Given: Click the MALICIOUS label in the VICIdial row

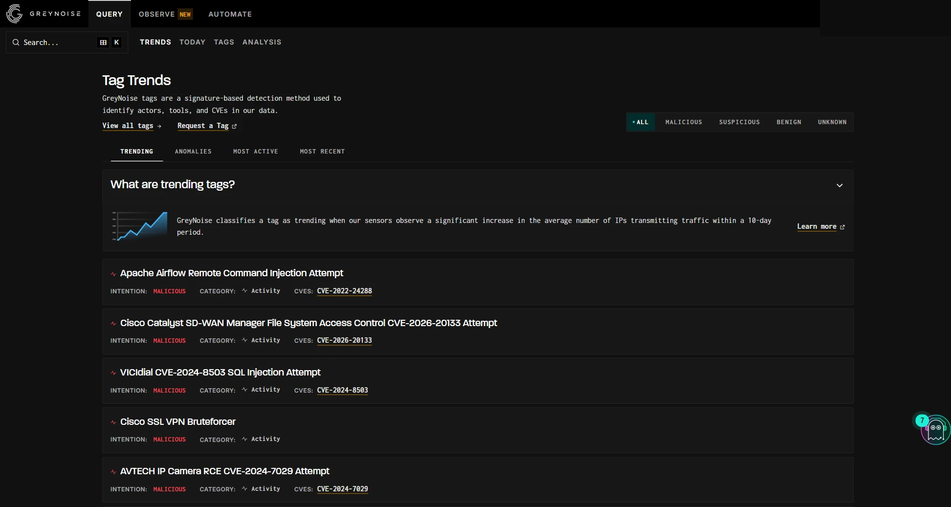Looking at the screenshot, I should (169, 391).
